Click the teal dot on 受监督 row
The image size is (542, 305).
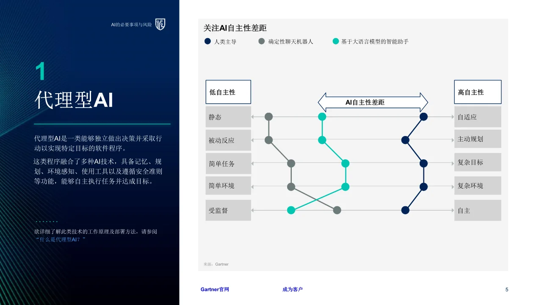click(x=291, y=210)
